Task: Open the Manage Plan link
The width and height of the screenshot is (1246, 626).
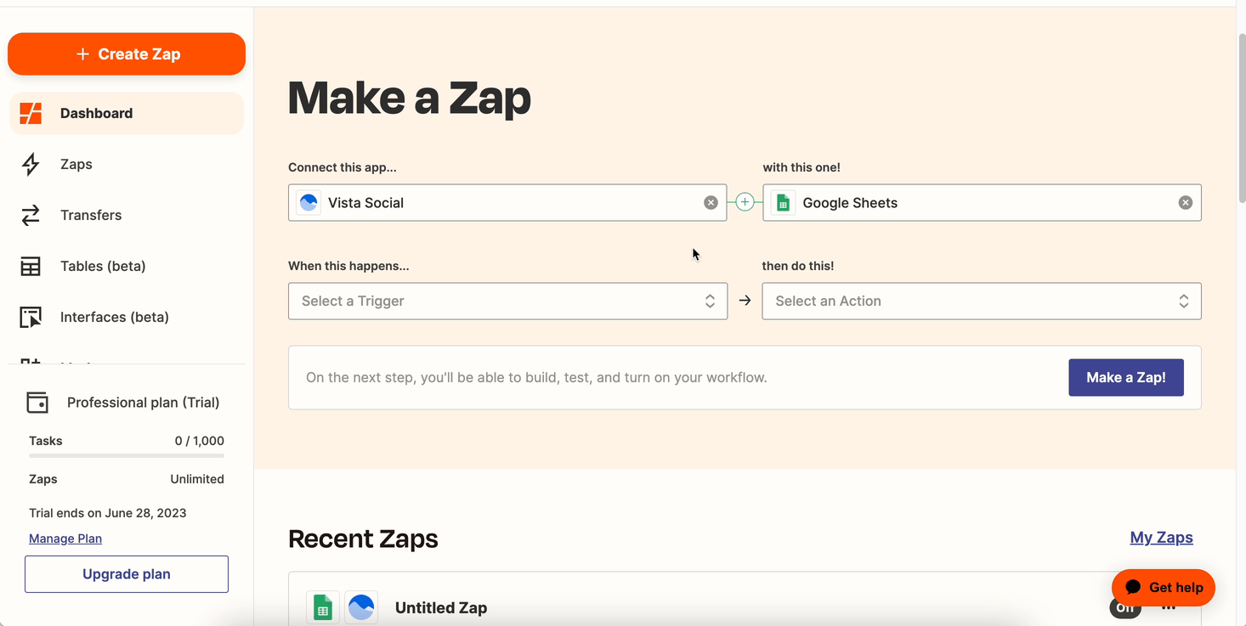Action: point(65,539)
